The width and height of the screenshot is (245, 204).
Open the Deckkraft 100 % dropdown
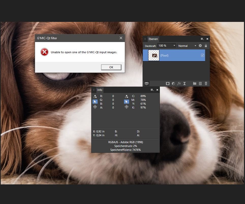tap(166, 46)
